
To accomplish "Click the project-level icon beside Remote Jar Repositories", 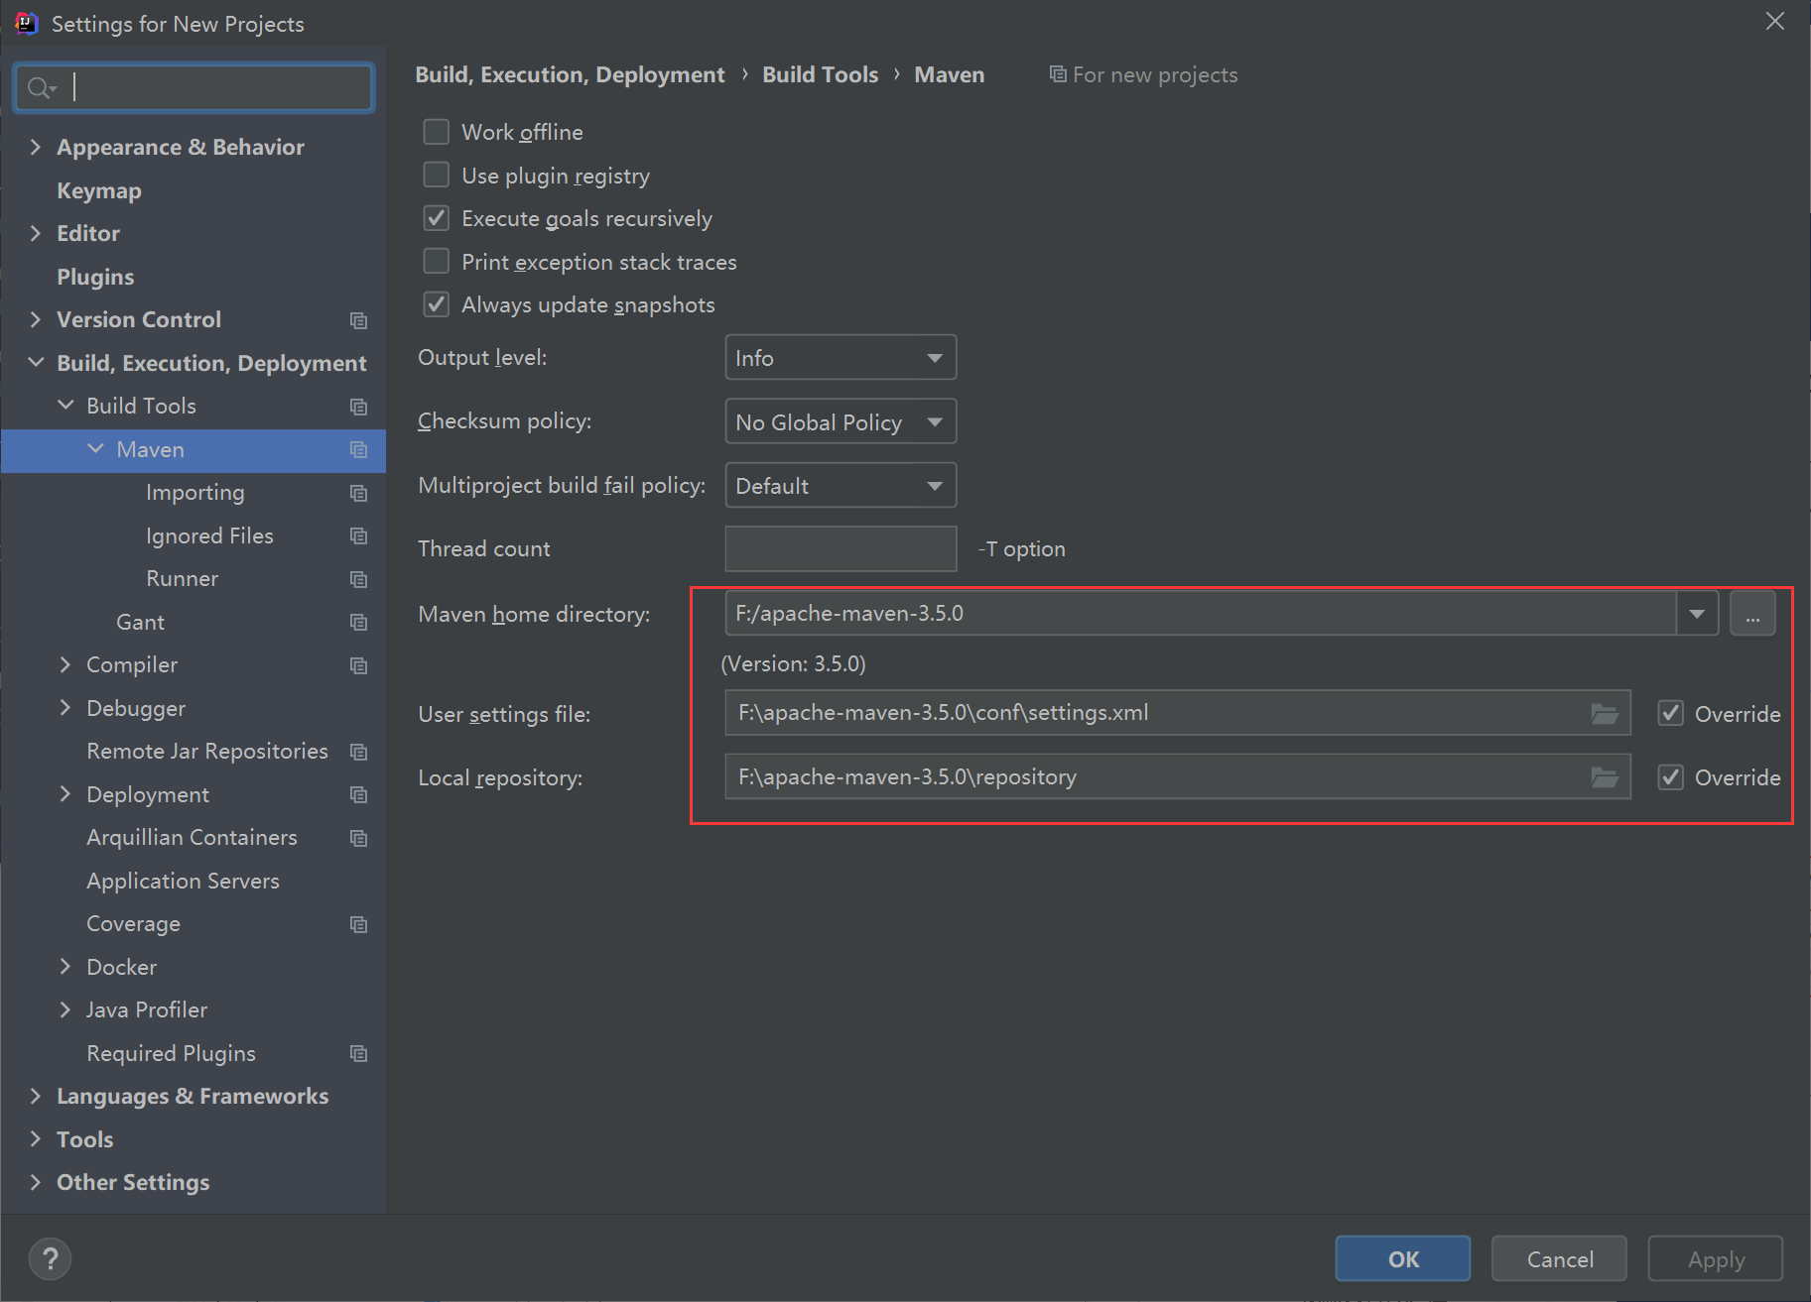I will [358, 752].
